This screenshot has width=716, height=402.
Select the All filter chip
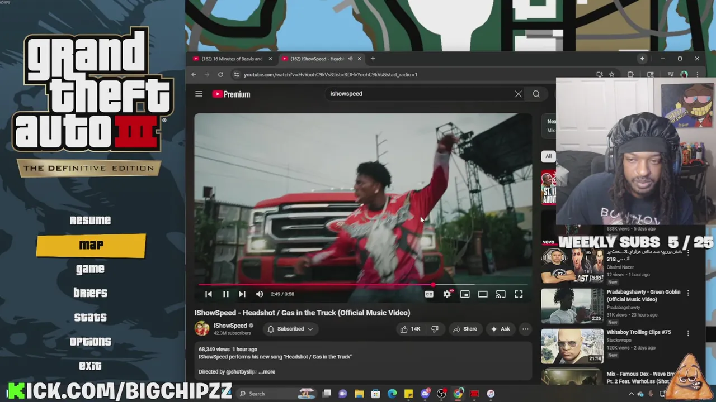coord(549,156)
